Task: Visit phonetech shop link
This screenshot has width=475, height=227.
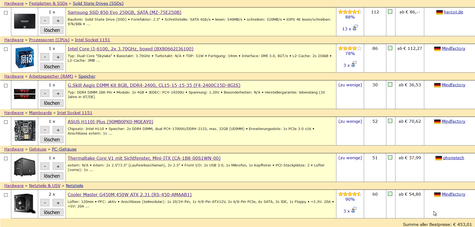Action: [x=454, y=158]
